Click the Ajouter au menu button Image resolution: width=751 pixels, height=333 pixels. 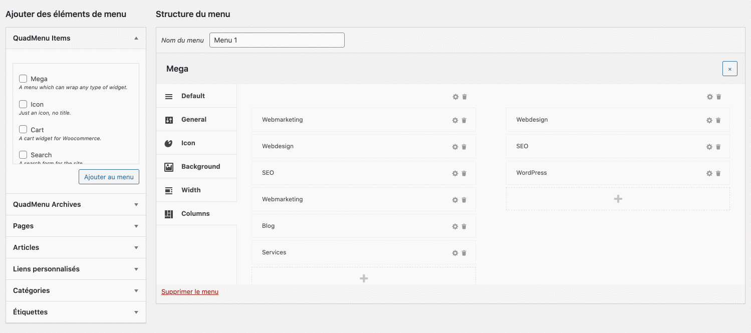click(x=109, y=177)
